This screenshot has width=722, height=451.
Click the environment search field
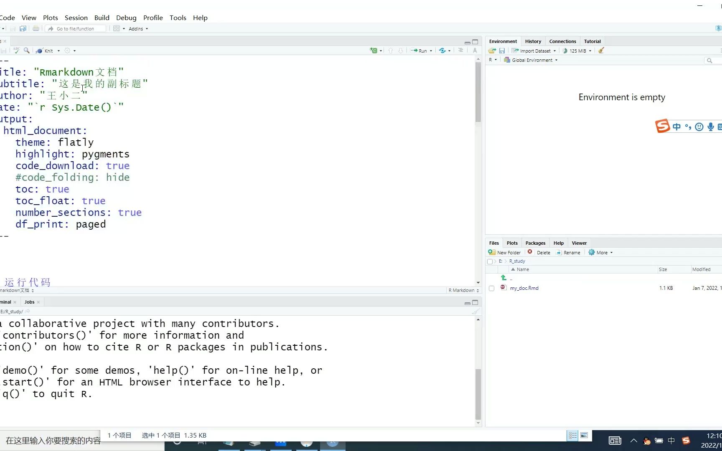tap(713, 61)
